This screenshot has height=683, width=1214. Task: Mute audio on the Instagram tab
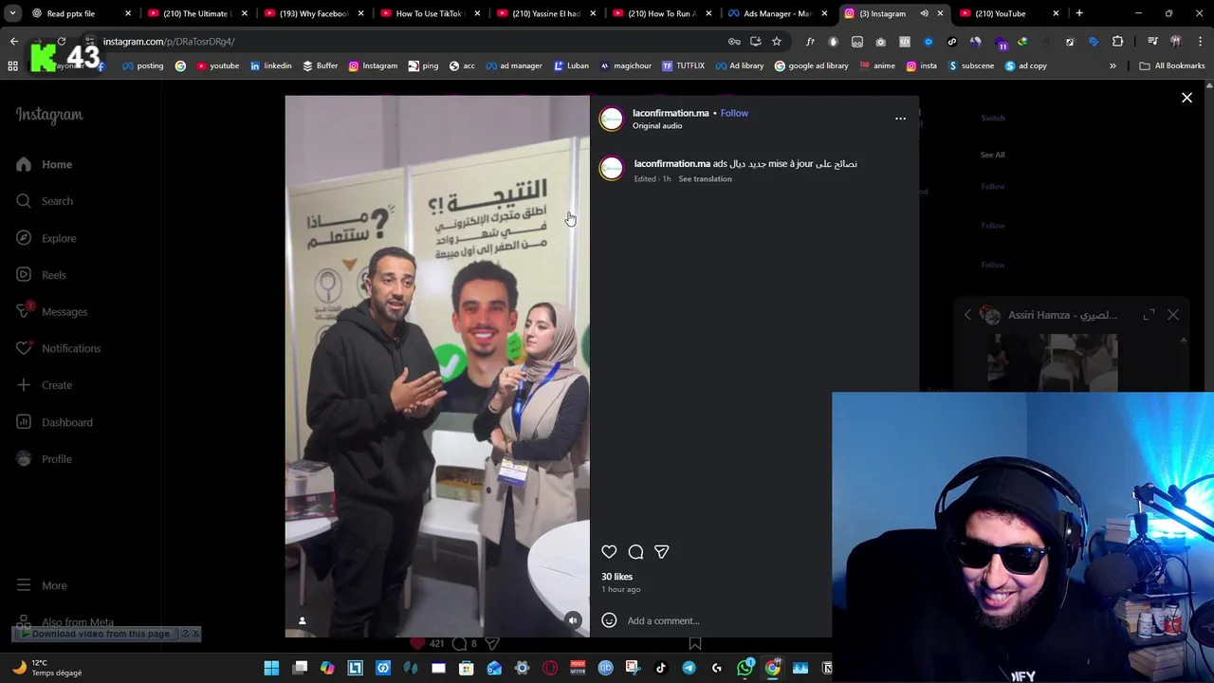(x=924, y=13)
